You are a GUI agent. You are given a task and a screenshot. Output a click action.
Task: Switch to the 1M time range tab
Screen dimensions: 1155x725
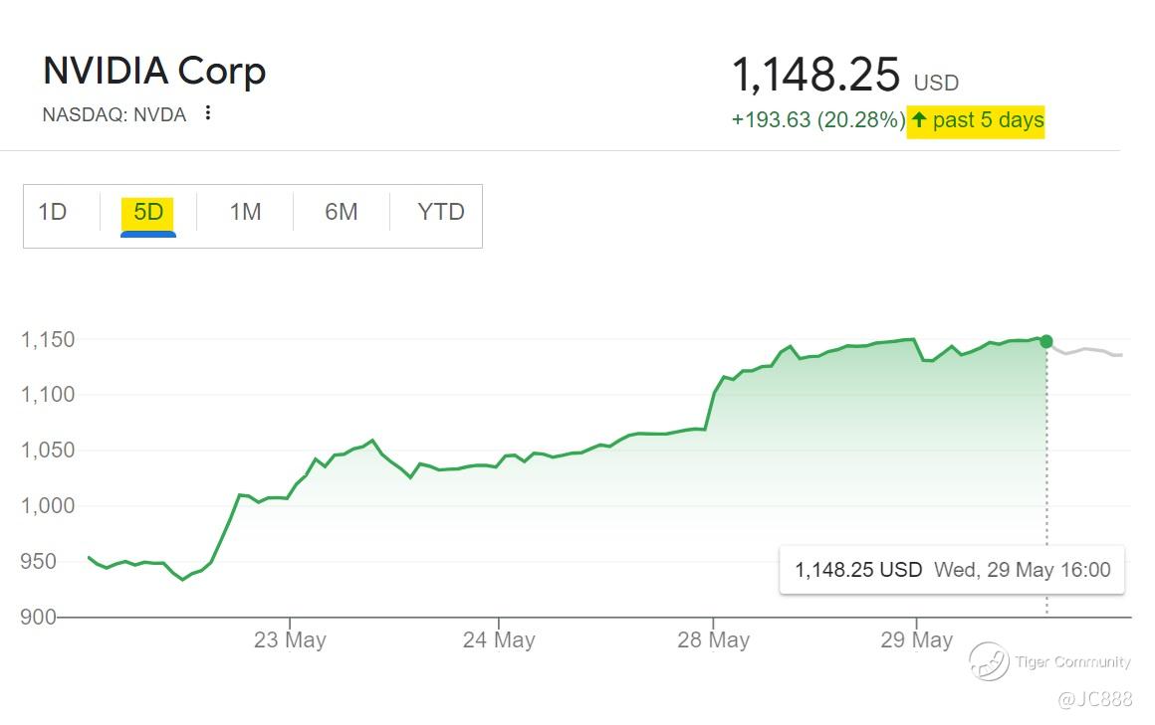245,212
